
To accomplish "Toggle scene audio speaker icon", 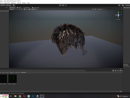I will pyautogui.click(x=27, y=9).
